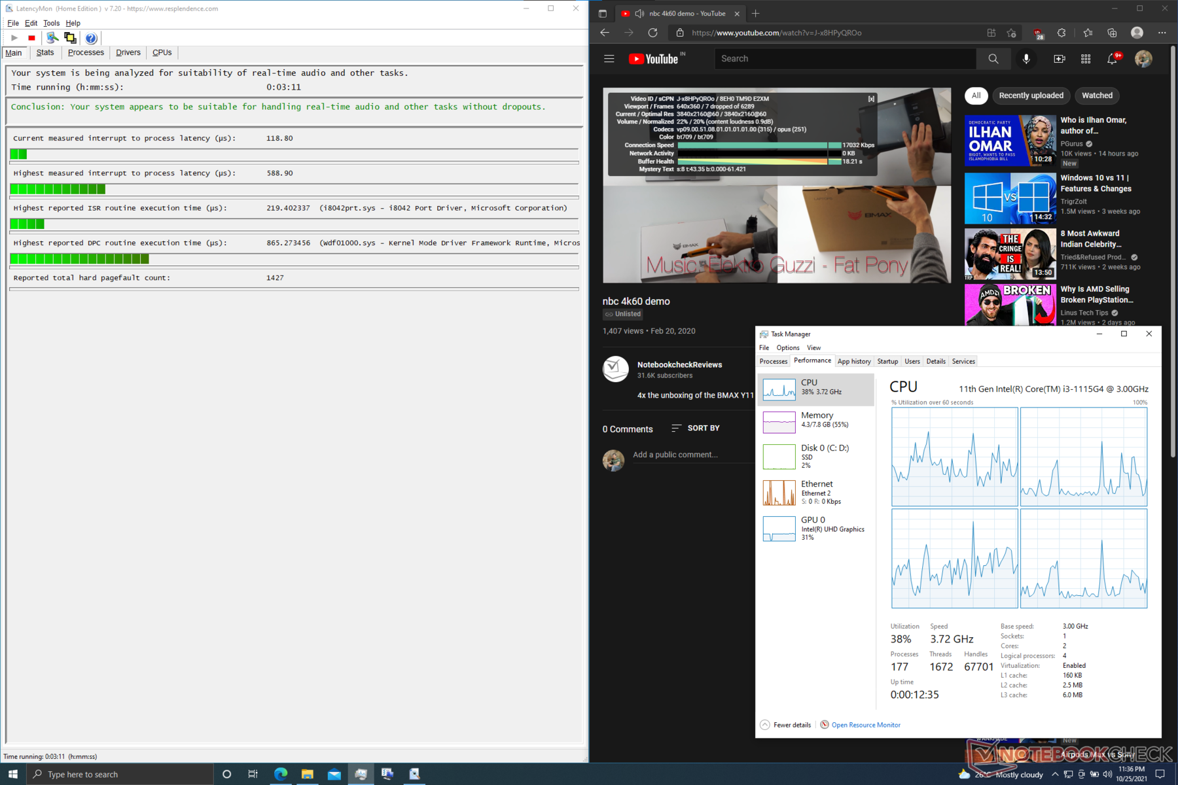Open Who is Ilhan Omar video thumbnail
Image resolution: width=1178 pixels, height=785 pixels.
(1010, 141)
